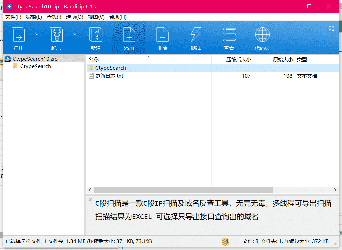Image resolution: width=342 pixels, height=250 pixels.
Task: Click the horizontal scrollbar right arrow
Action: pos(335,190)
